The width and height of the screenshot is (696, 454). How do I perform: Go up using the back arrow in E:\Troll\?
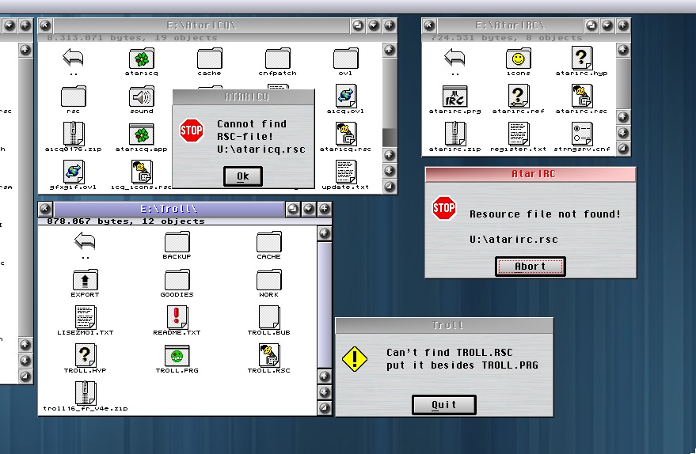(85, 241)
